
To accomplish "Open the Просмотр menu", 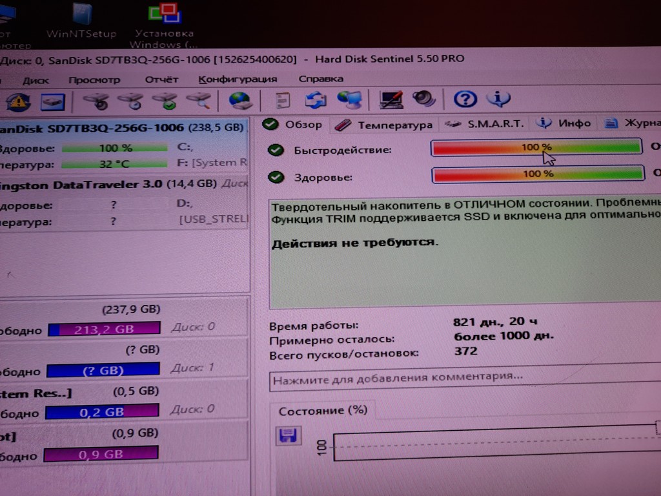I will pyautogui.click(x=94, y=80).
